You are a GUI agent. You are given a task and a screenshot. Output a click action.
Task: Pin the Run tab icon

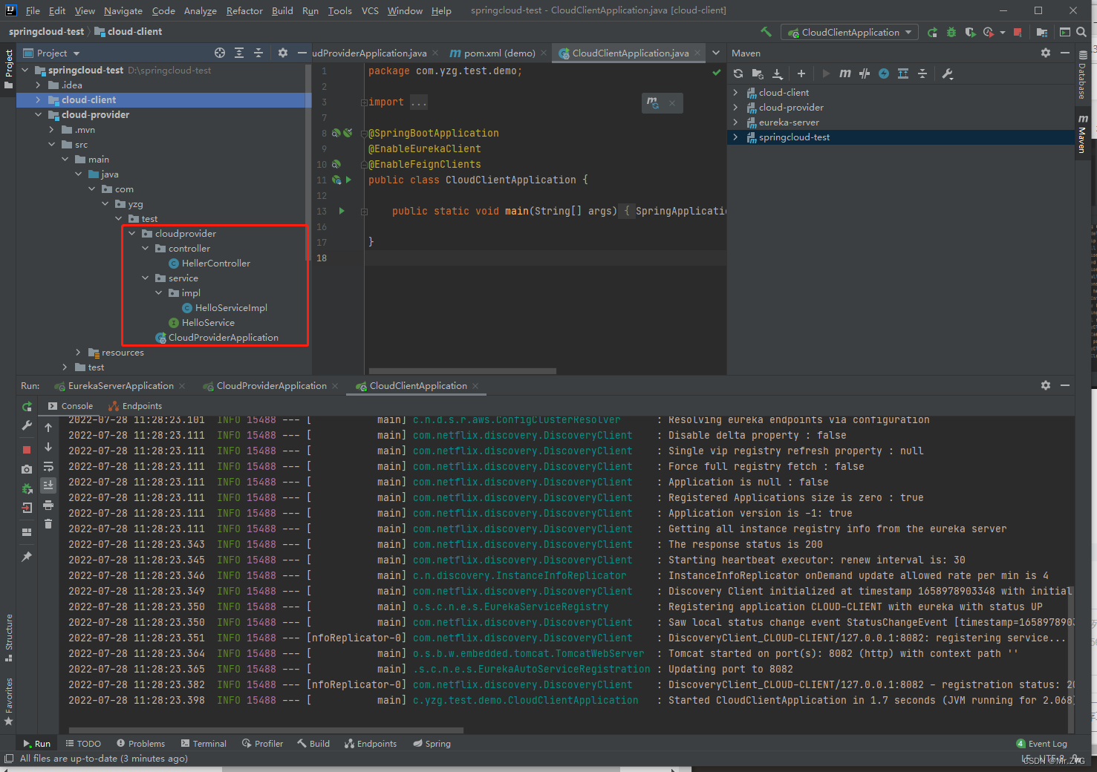click(27, 556)
